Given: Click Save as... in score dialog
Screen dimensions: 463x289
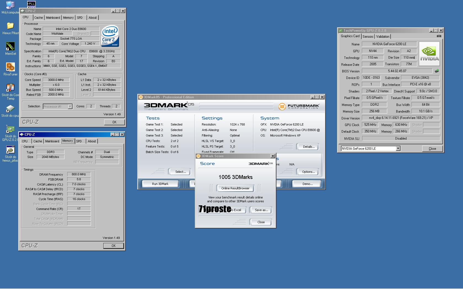Looking at the screenshot, I should pyautogui.click(x=261, y=210).
